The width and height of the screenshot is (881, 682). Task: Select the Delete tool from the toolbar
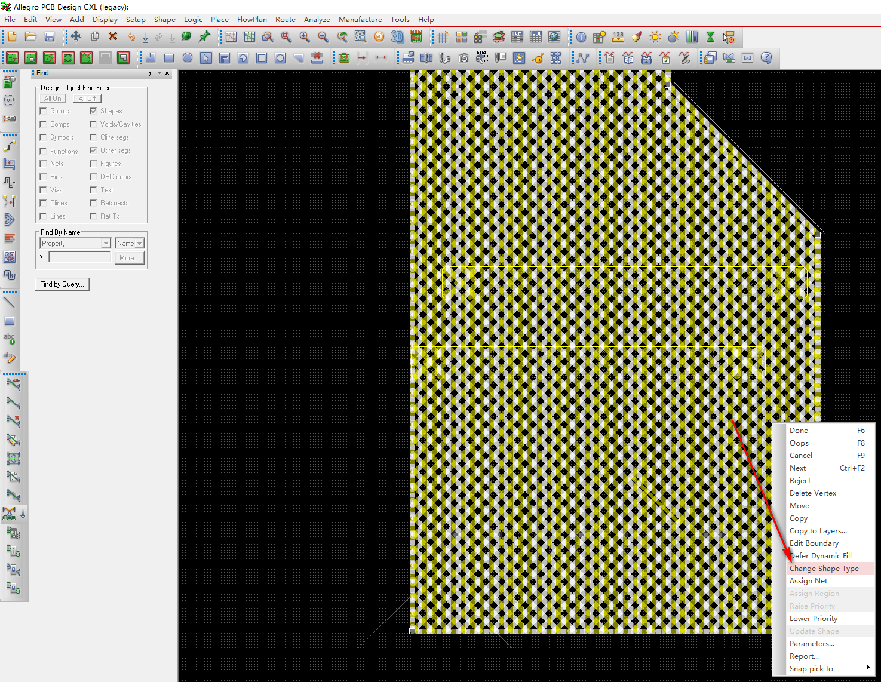[113, 36]
